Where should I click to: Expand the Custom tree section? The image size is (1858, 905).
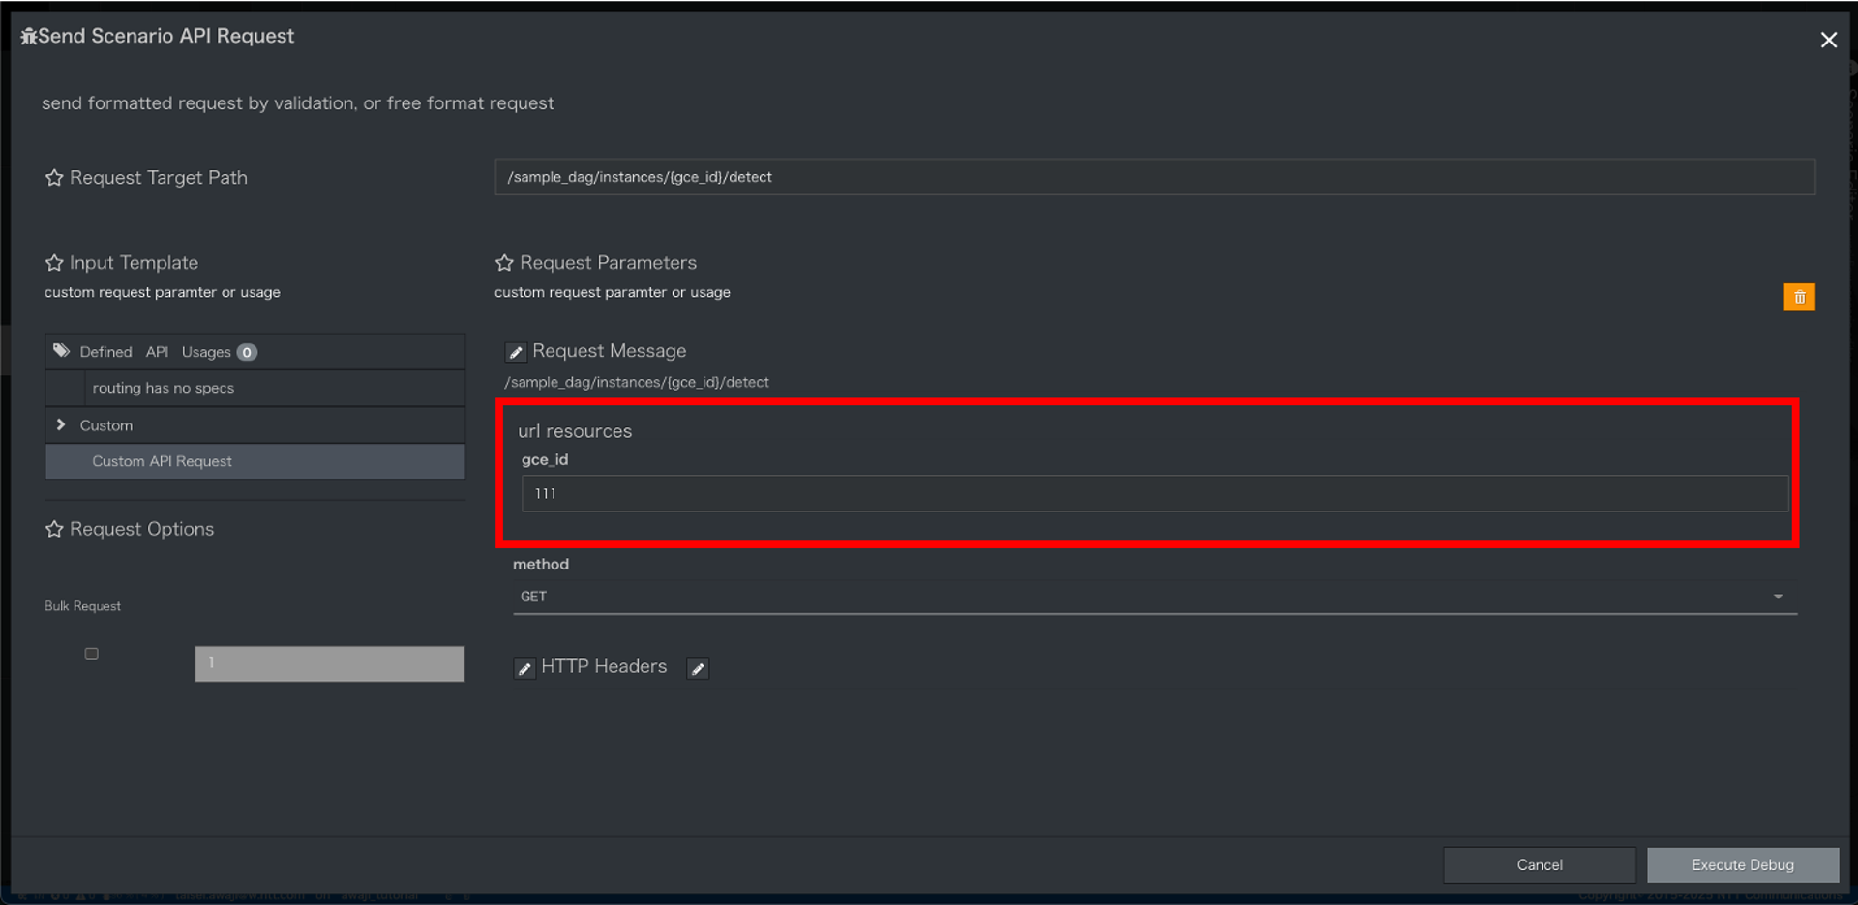click(x=61, y=425)
